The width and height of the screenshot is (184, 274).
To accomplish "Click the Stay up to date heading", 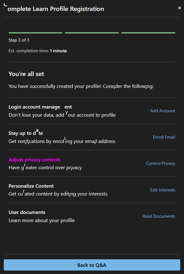I will (x=26, y=133).
